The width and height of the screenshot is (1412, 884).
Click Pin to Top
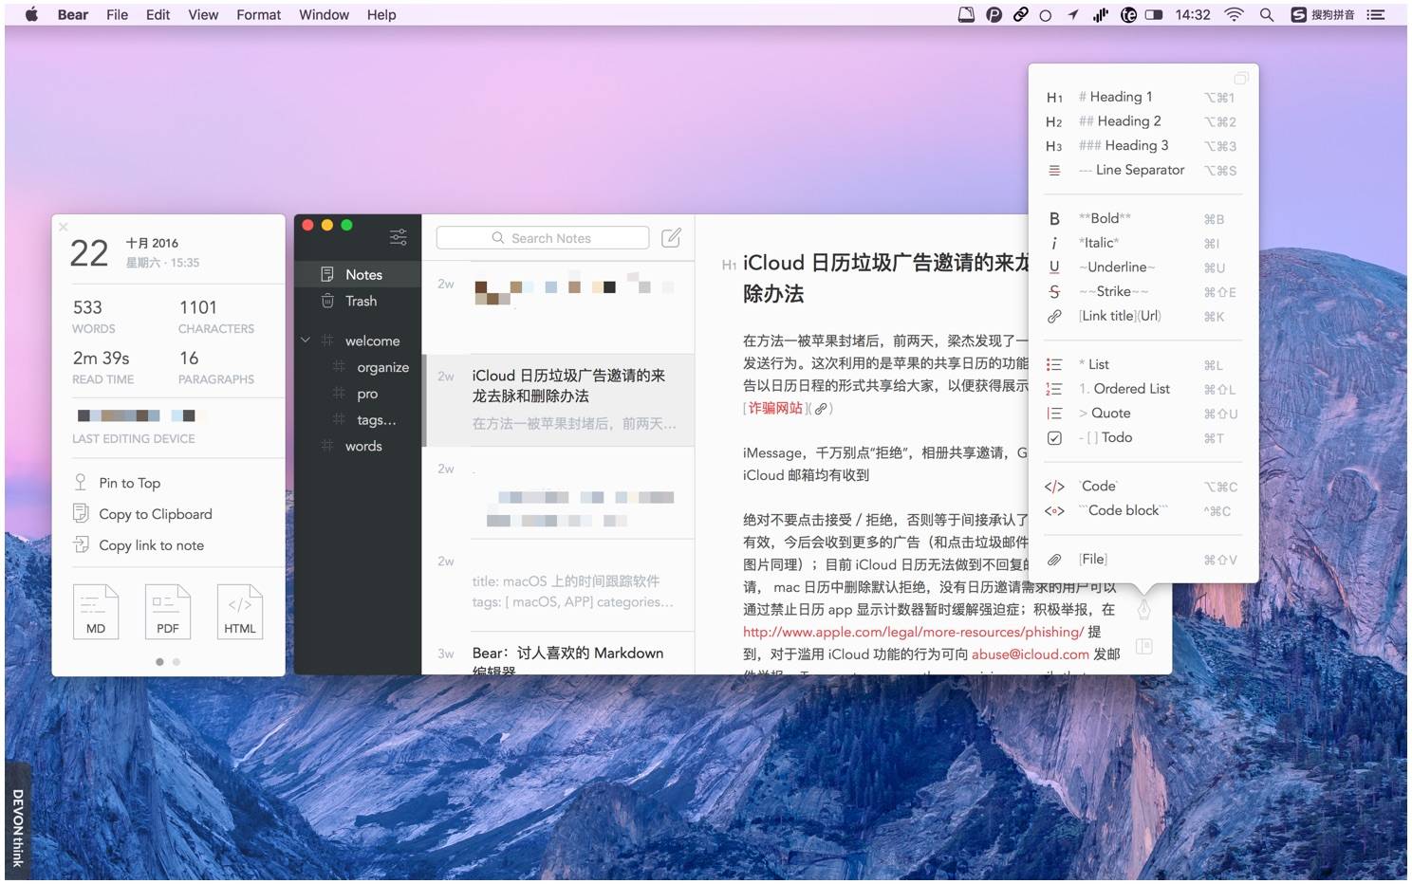coord(130,483)
